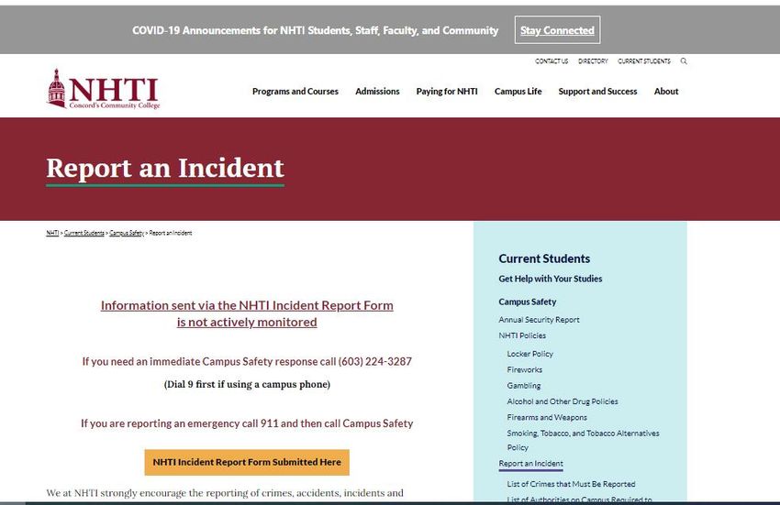Image resolution: width=780 pixels, height=505 pixels.
Task: Open the About menu item
Action: click(x=666, y=92)
